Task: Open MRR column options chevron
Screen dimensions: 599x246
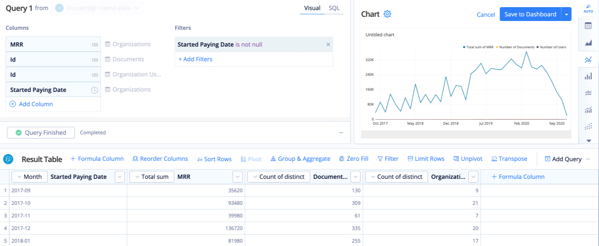Action: click(238, 177)
